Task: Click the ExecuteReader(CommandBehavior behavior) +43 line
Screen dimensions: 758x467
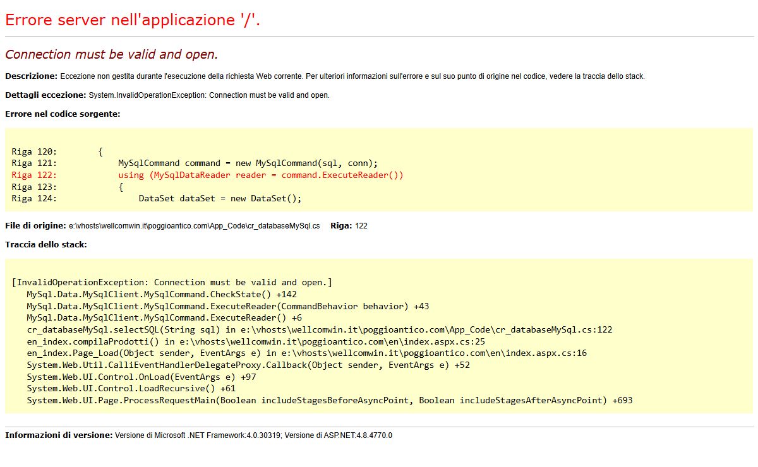Action: 227,306
